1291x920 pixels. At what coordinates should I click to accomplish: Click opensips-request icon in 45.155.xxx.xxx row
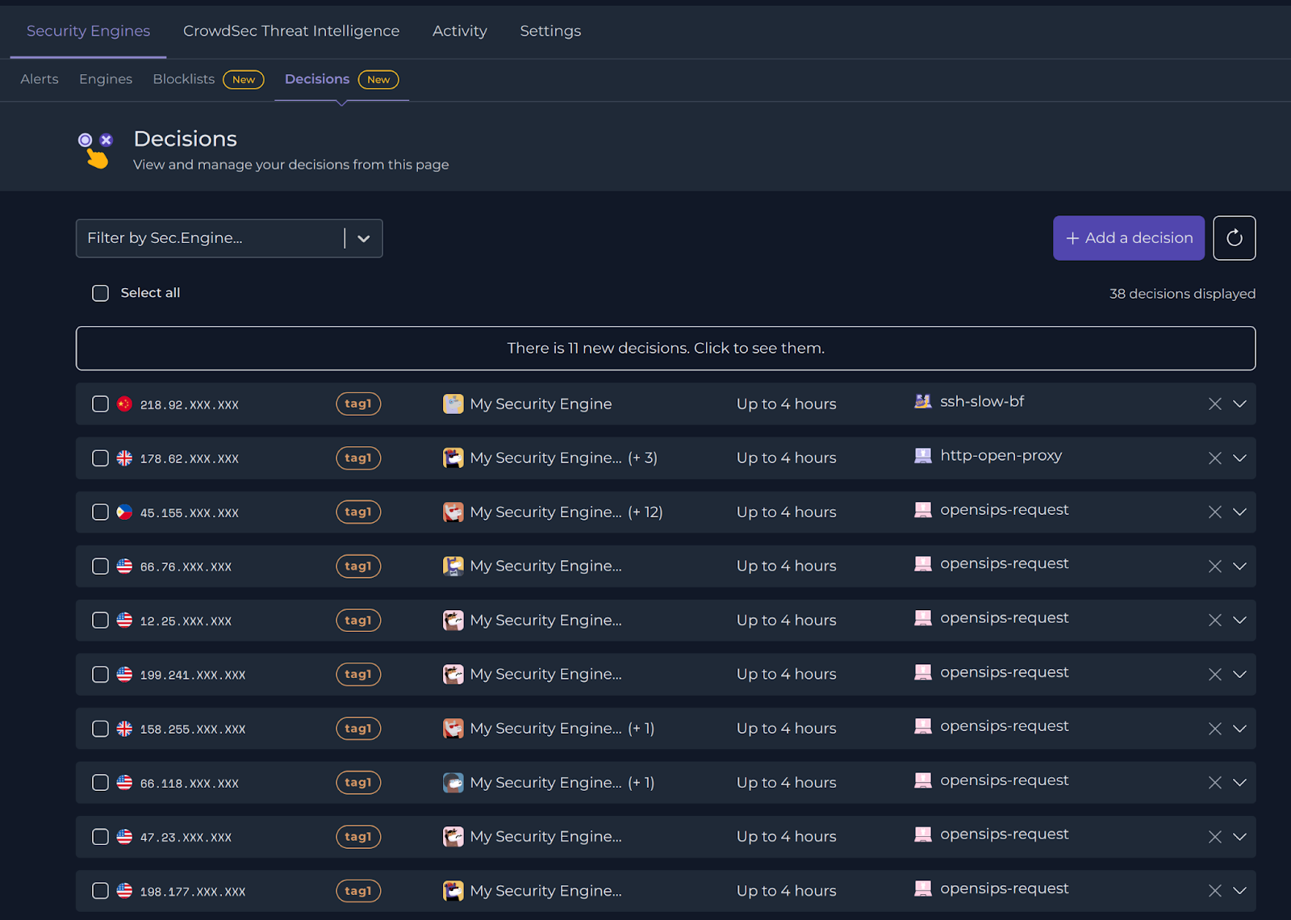pos(923,509)
